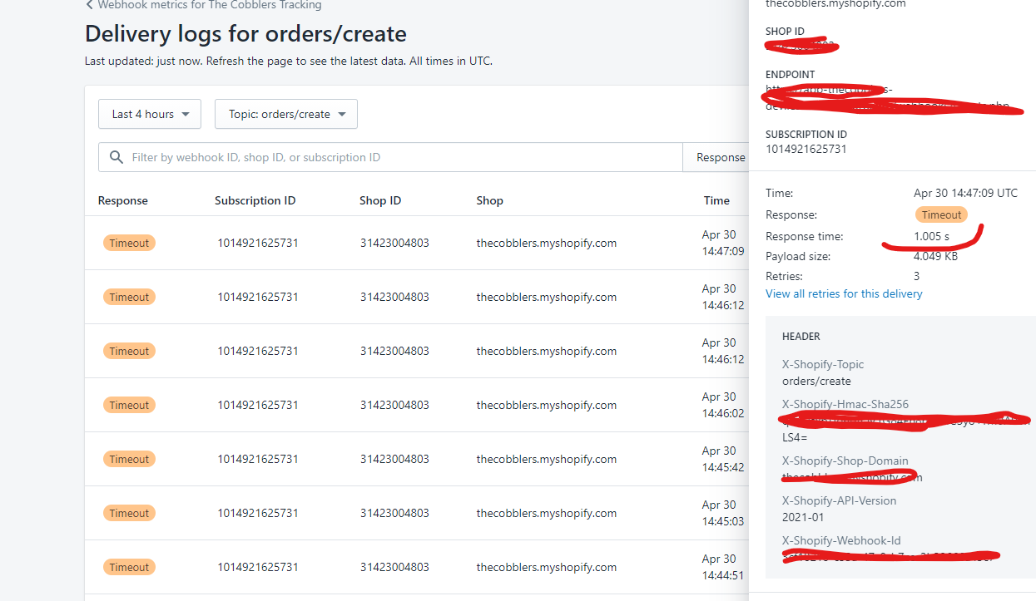Image resolution: width=1036 pixels, height=601 pixels.
Task: Expand the Topic: orders/create dropdown
Action: (286, 114)
